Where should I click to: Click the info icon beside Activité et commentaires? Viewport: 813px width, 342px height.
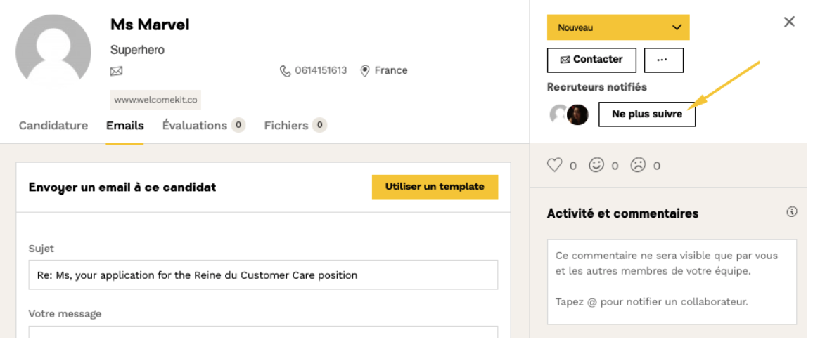[792, 211]
